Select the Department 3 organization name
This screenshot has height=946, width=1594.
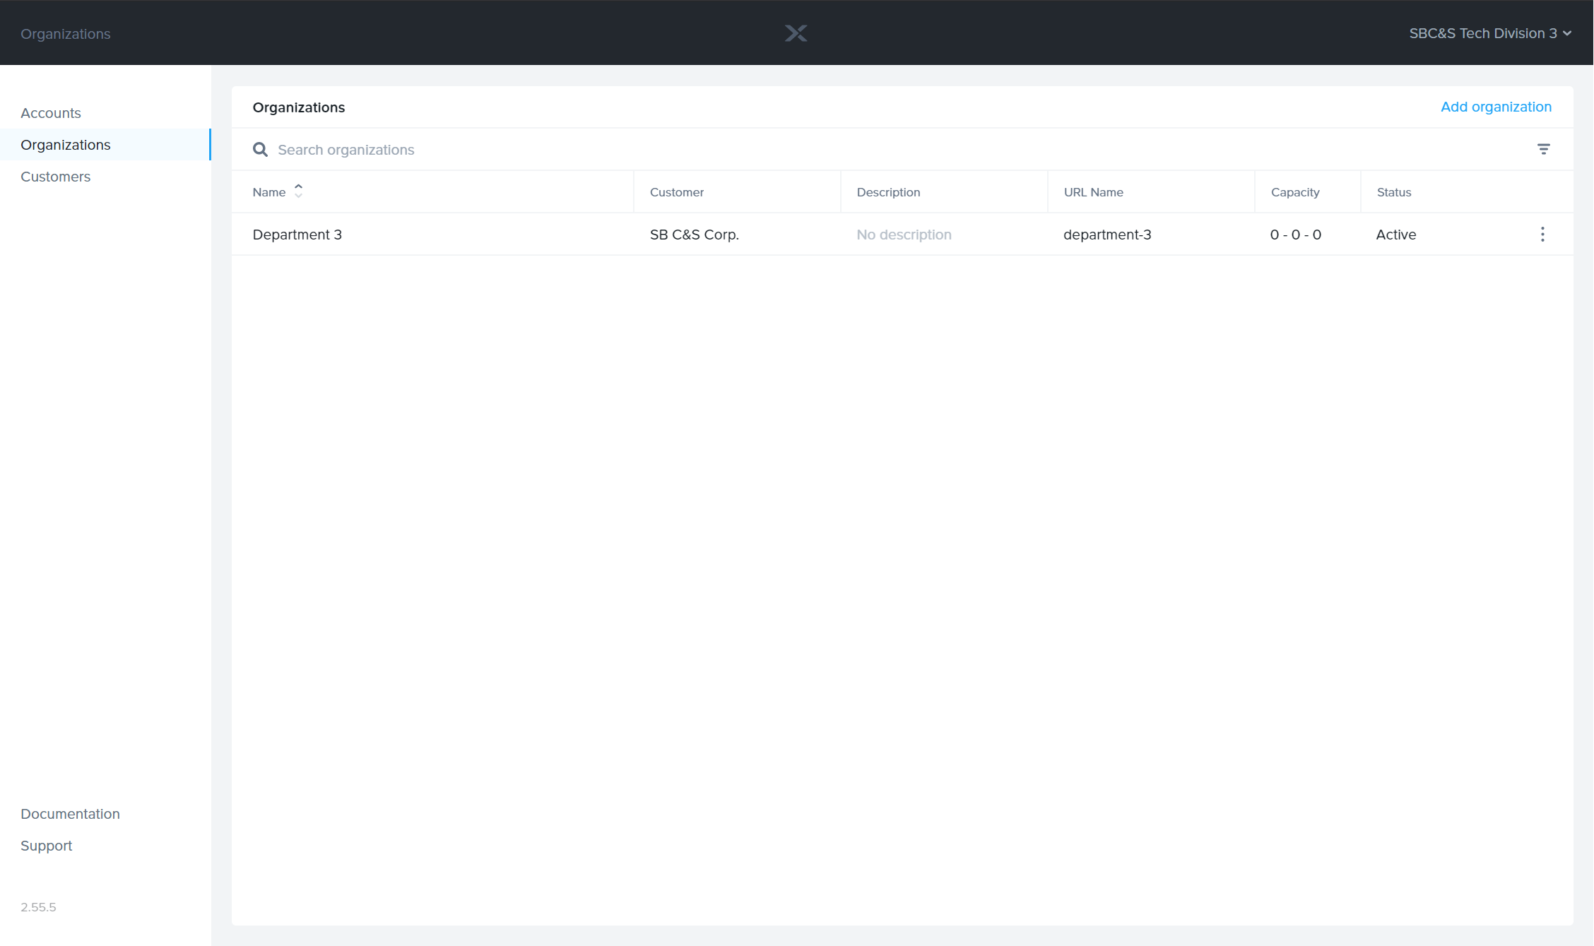click(x=297, y=235)
